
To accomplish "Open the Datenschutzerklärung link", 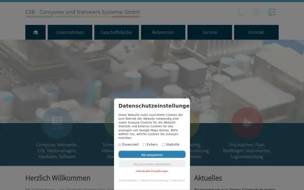I will 154,180.
